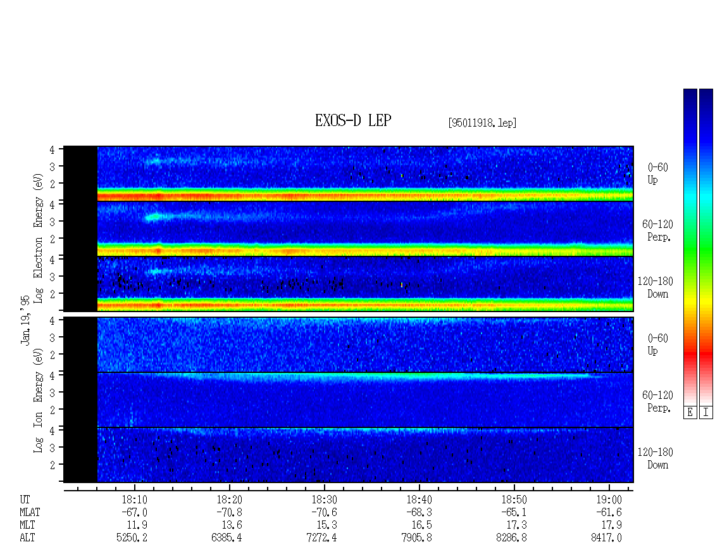Click "60-120 Perp." label beside ion panel
Viewport: 715px width, 554px height.
[x=657, y=401]
